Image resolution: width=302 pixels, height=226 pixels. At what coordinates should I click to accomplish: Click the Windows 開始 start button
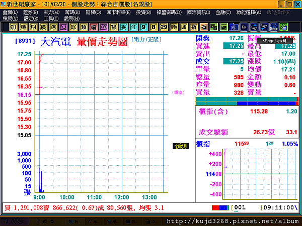point(15,221)
